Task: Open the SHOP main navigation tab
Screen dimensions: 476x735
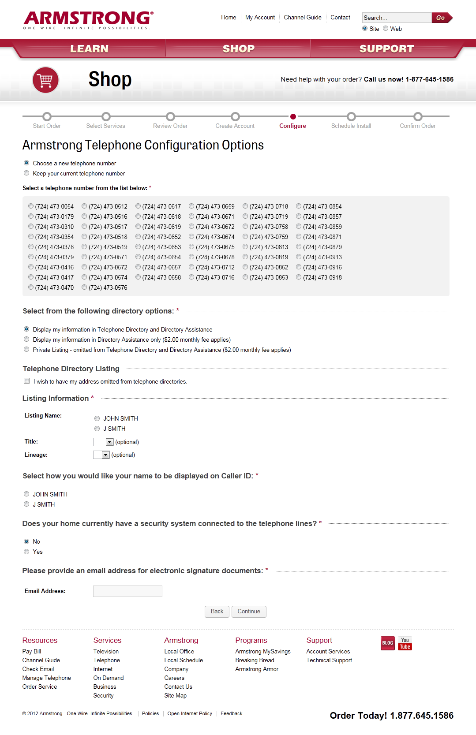Action: [x=238, y=49]
